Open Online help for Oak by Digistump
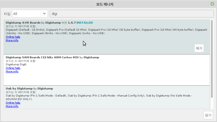This screenshot has height=122, width=217. pyautogui.click(x=13, y=103)
